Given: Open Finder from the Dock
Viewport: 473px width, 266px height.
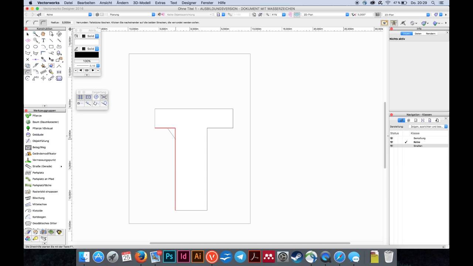Looking at the screenshot, I should [x=84, y=256].
